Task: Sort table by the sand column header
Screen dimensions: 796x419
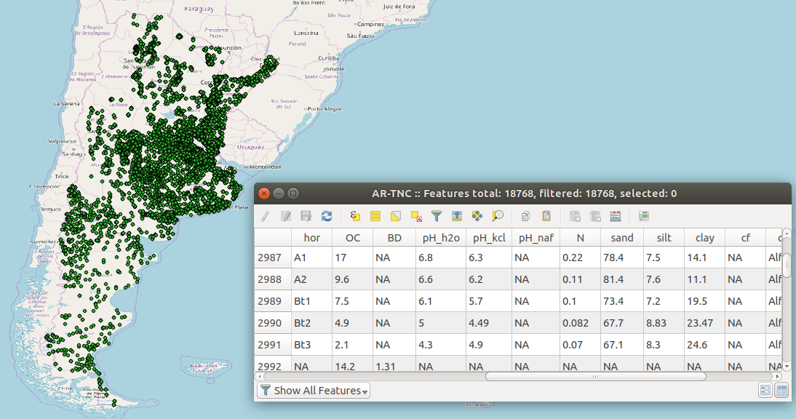Action: pyautogui.click(x=621, y=238)
